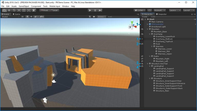Toggle 2D view mode
The height and width of the screenshot is (111, 197).
(x=23, y=17)
